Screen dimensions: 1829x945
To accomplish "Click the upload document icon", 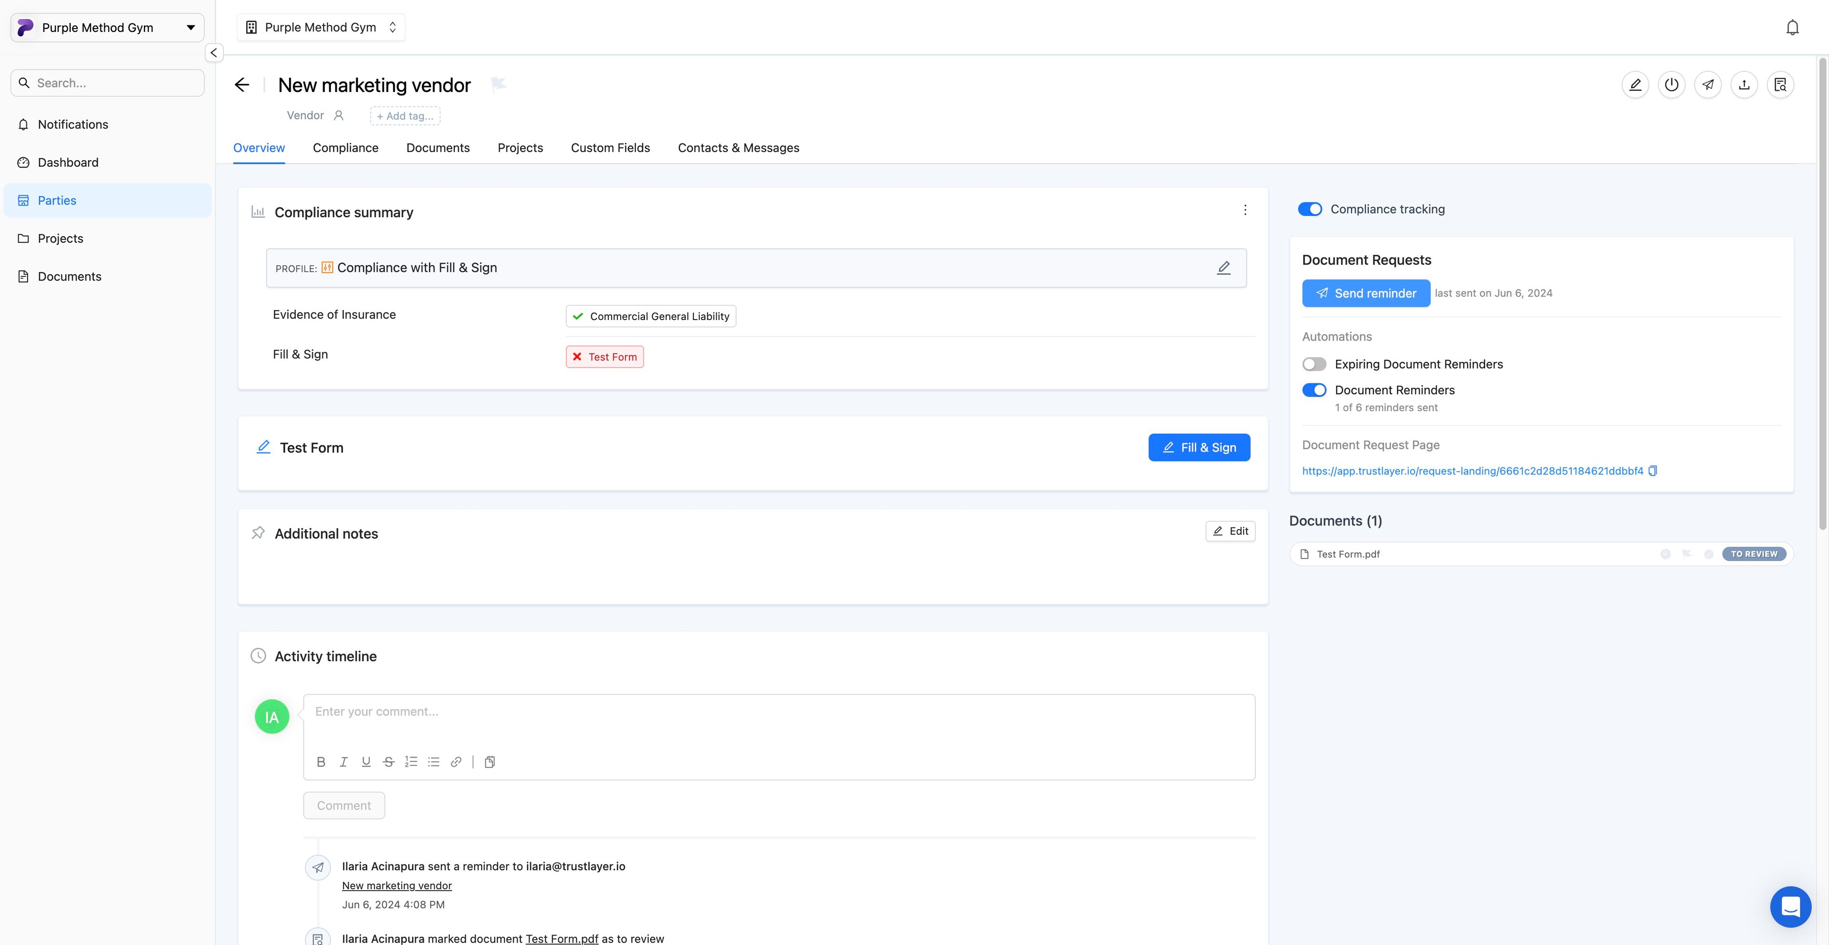I will [x=1744, y=84].
